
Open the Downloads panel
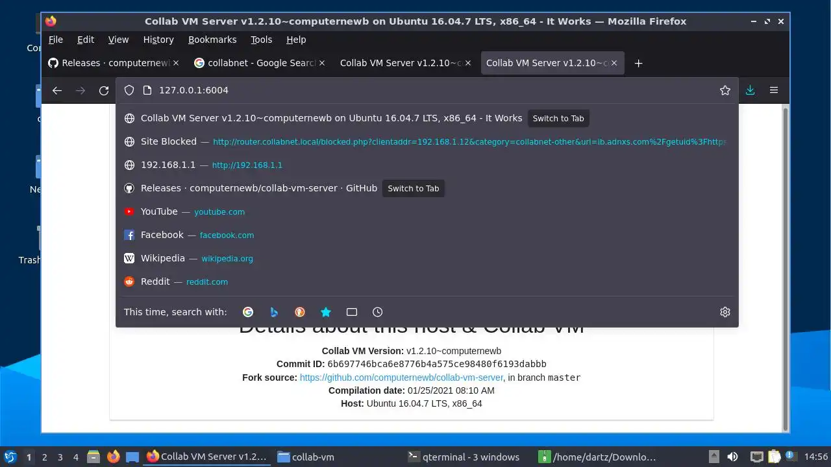coord(750,91)
